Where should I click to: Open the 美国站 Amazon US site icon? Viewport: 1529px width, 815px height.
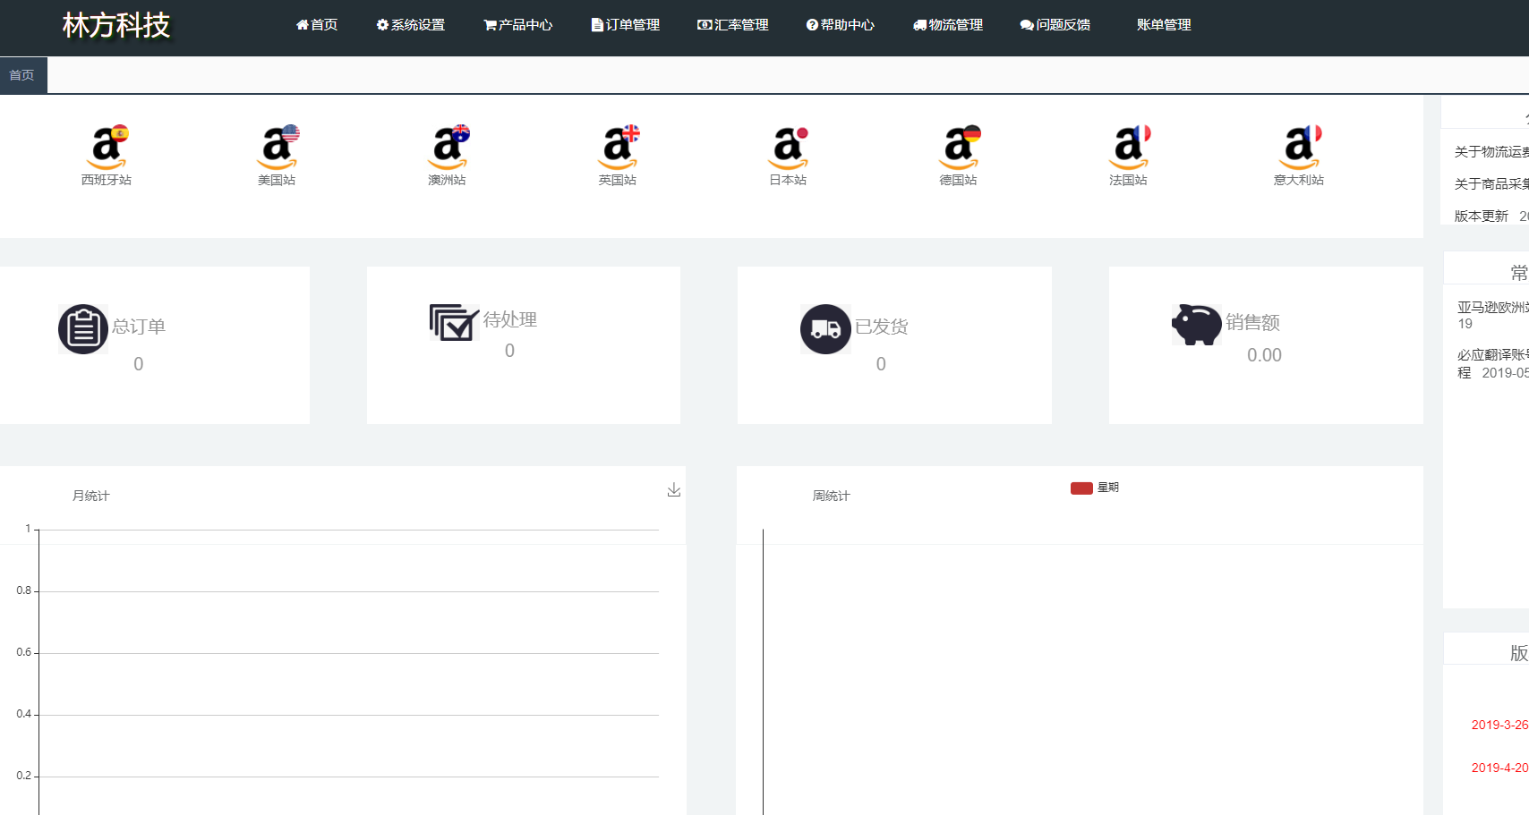[x=278, y=148]
